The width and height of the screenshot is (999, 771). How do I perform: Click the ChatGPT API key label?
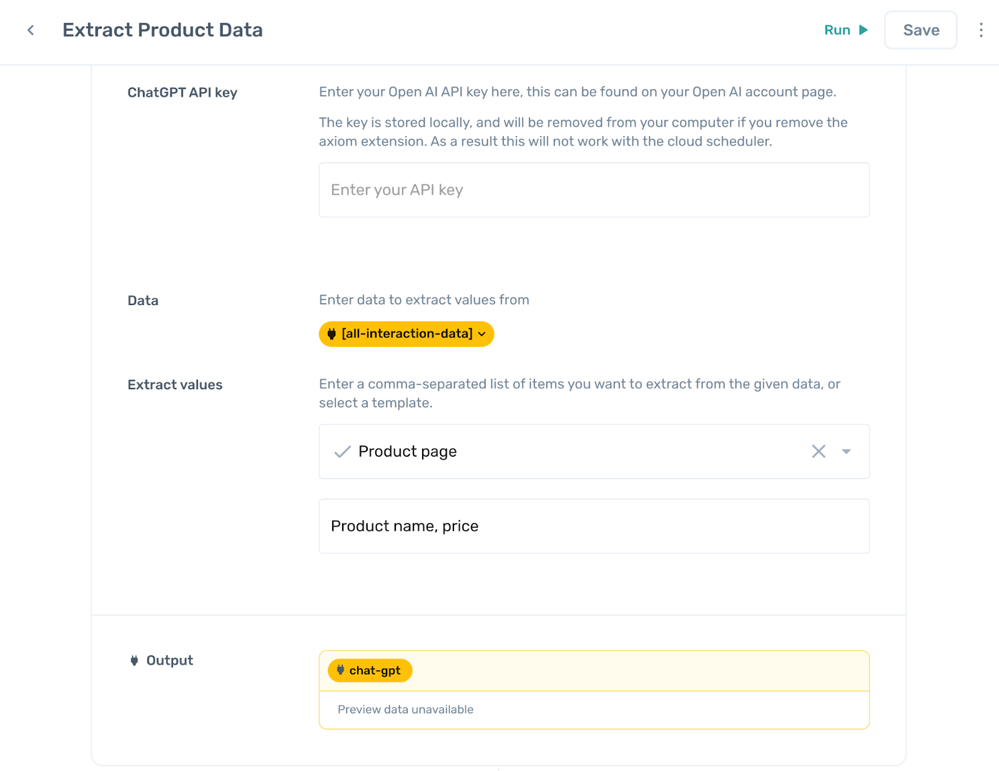coord(182,92)
